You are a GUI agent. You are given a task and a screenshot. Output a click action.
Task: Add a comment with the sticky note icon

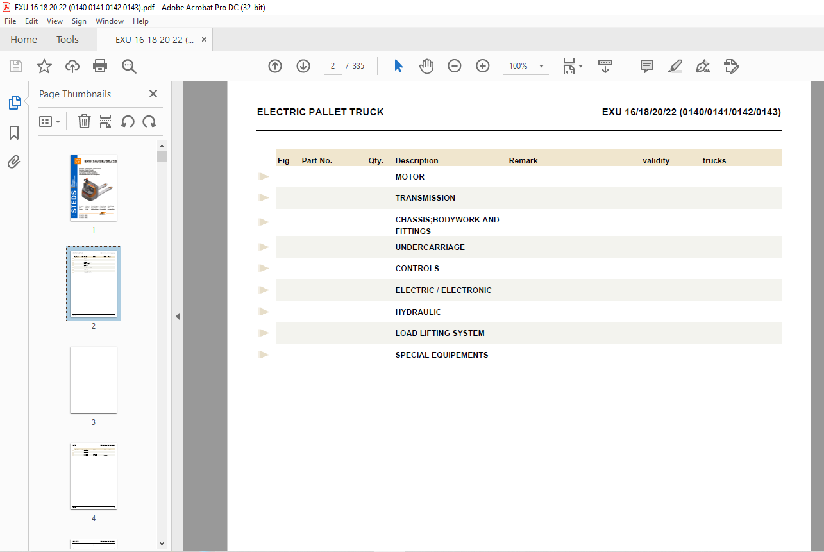(647, 66)
